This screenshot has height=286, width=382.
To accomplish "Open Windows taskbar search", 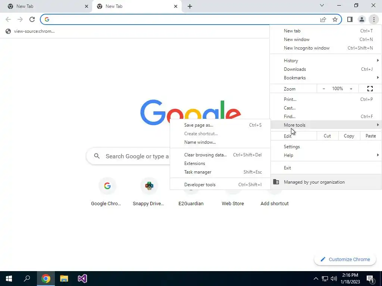I will pos(27,279).
